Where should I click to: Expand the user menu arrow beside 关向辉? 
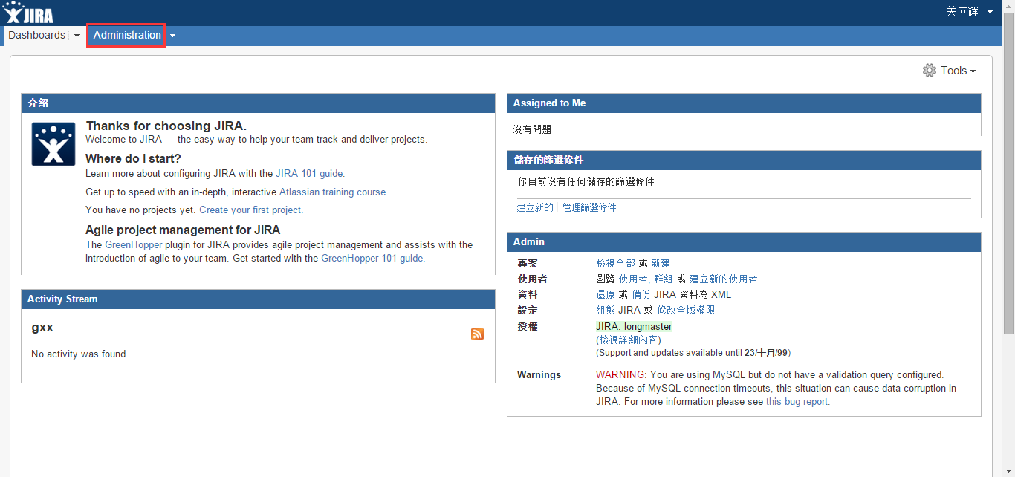tap(990, 12)
